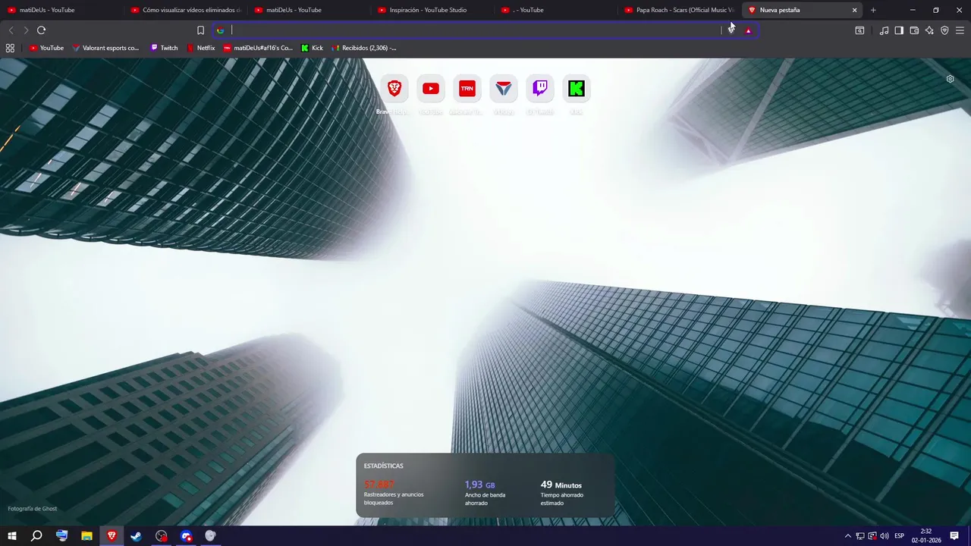This screenshot has width=971, height=546.
Task: Open new tab page customize gear
Action: click(950, 79)
